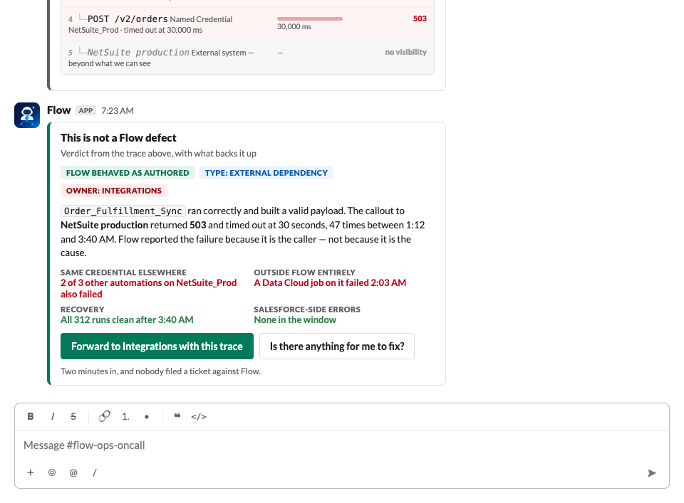Click the no visibility status label
Viewport: 684px width, 503px height.
pyautogui.click(x=405, y=52)
